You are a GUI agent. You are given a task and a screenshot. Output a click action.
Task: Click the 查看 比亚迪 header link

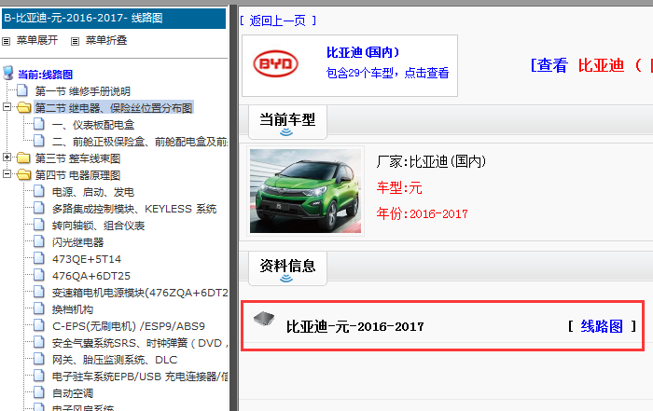[591, 65]
